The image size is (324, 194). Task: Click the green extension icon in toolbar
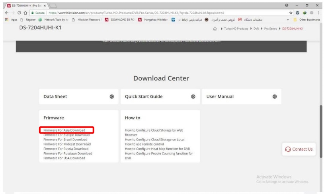(304, 13)
